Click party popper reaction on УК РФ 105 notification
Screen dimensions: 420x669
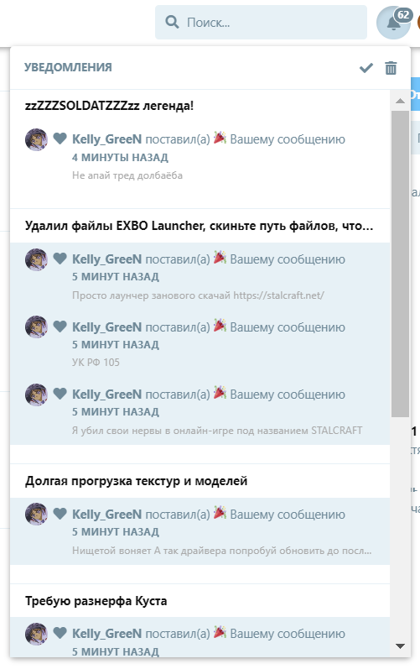pyautogui.click(x=220, y=326)
